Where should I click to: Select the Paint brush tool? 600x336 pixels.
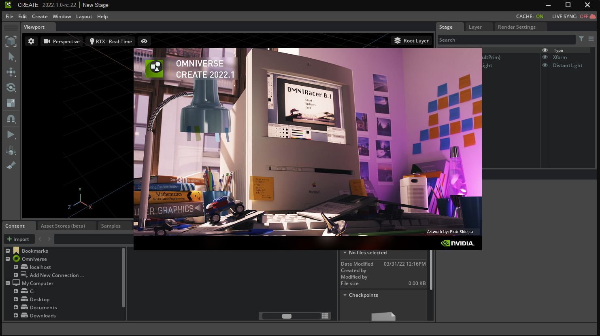pos(11,165)
